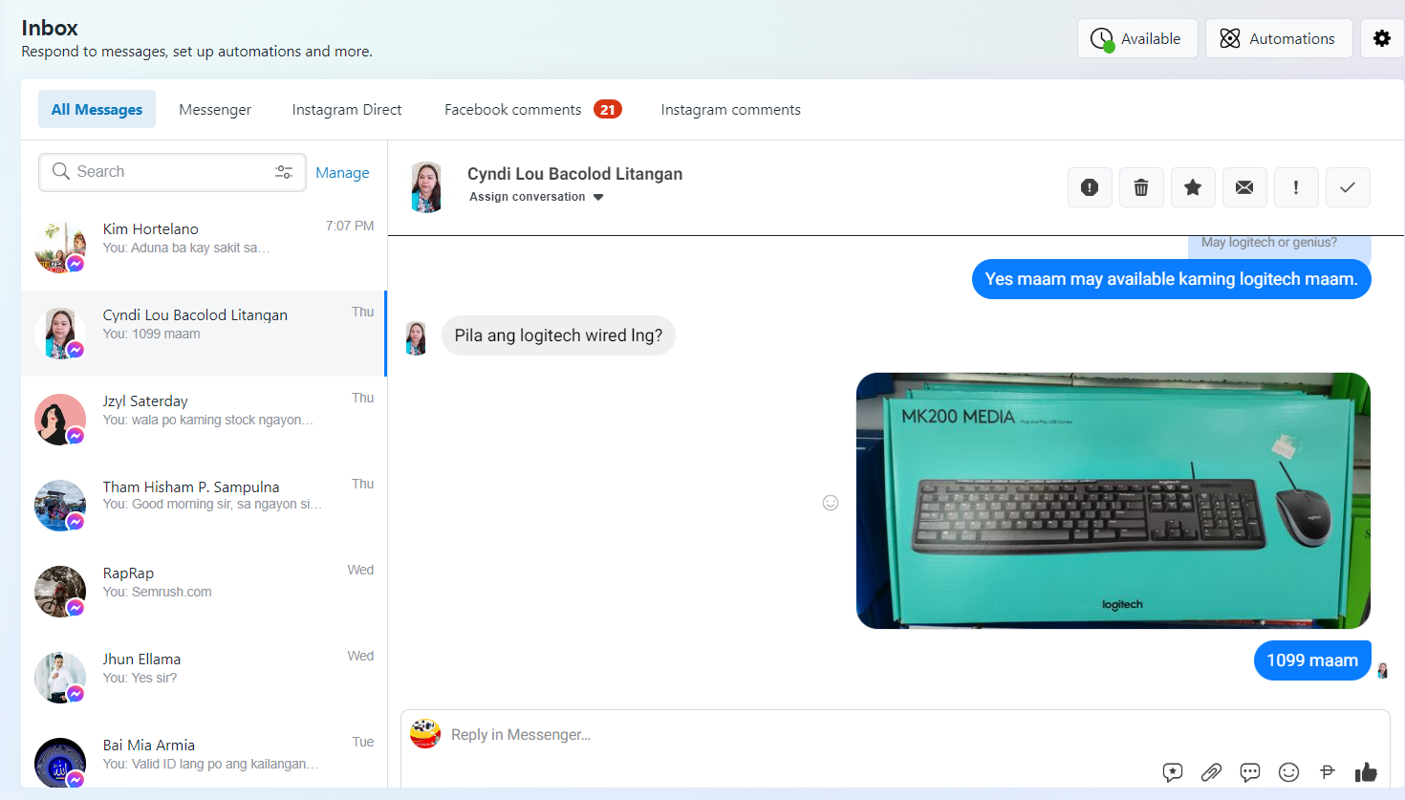Flag conversation with the exclamation mark icon
The height and width of the screenshot is (800, 1405).
point(1296,187)
